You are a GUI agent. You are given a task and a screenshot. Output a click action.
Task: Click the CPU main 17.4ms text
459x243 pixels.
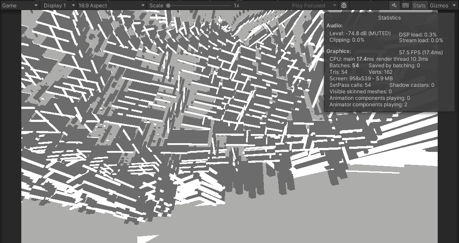click(352, 59)
